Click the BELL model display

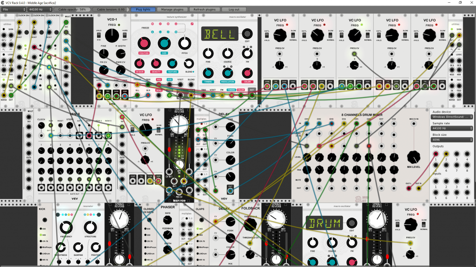pos(220,33)
